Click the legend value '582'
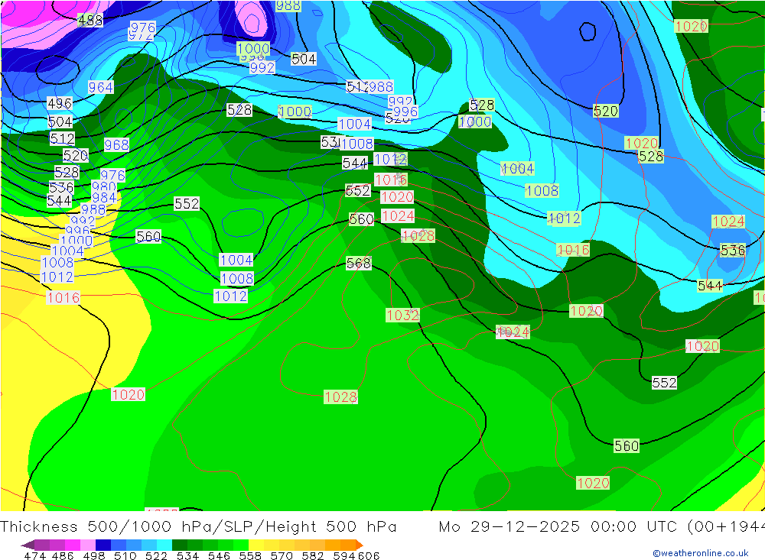Viewport: 765px width, 560px height. point(313,555)
